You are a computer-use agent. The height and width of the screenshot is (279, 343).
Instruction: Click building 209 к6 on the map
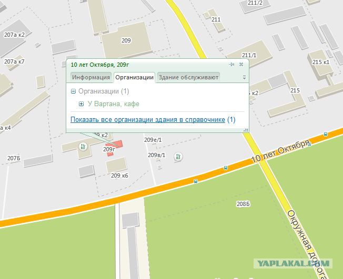(x=116, y=165)
